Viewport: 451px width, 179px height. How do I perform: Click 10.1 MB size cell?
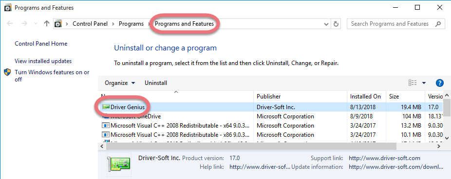[411, 134]
